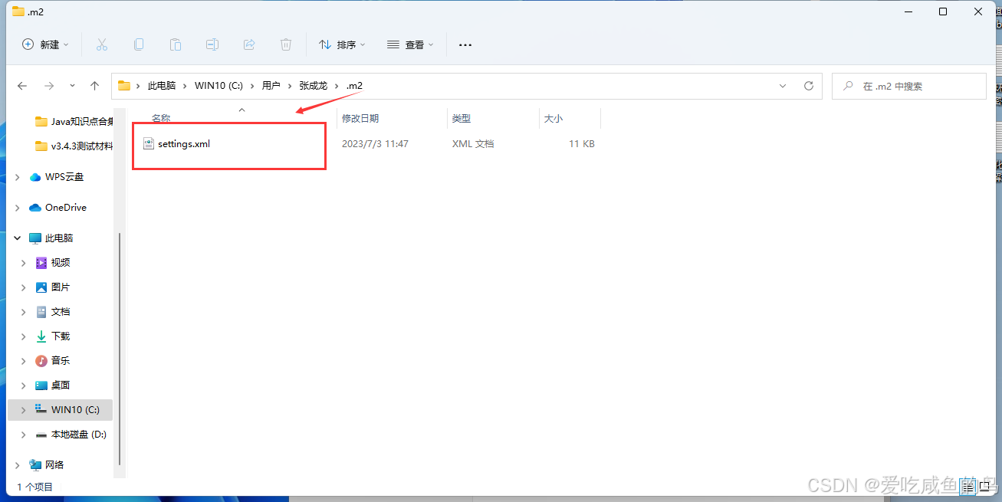Select Java知识点合集 folder in sidebar

pos(75,122)
